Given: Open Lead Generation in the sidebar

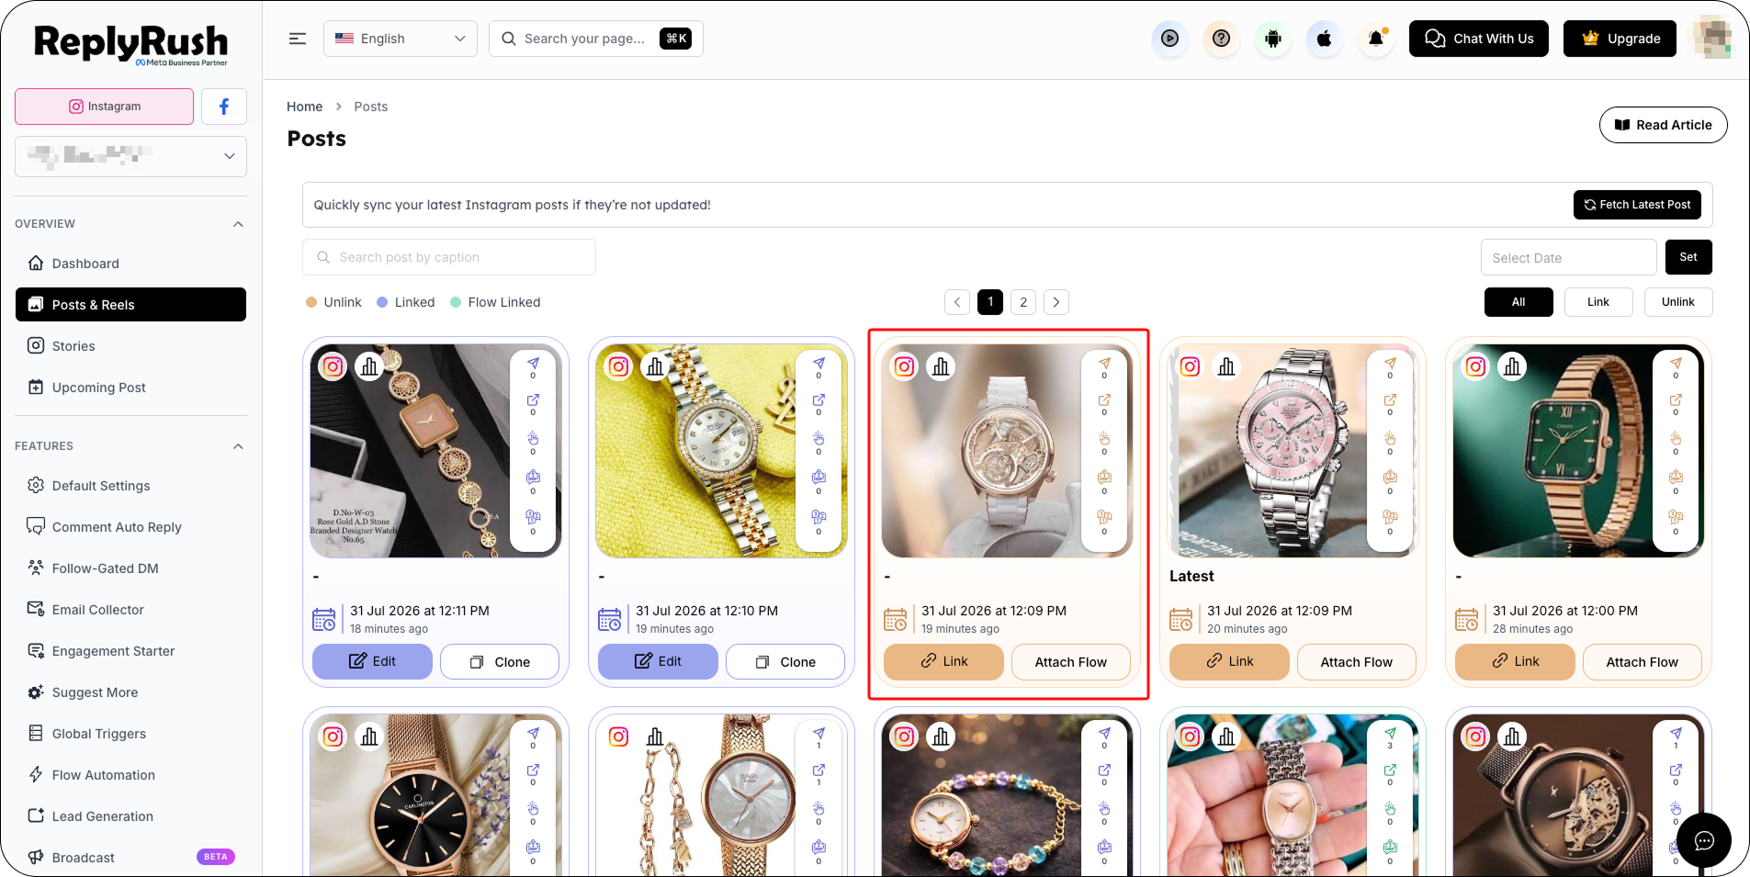Looking at the screenshot, I should pyautogui.click(x=130, y=816).
